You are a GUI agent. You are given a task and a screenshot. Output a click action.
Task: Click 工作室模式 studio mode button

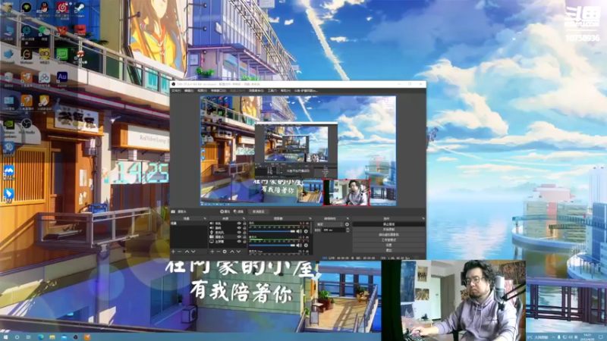coord(388,239)
